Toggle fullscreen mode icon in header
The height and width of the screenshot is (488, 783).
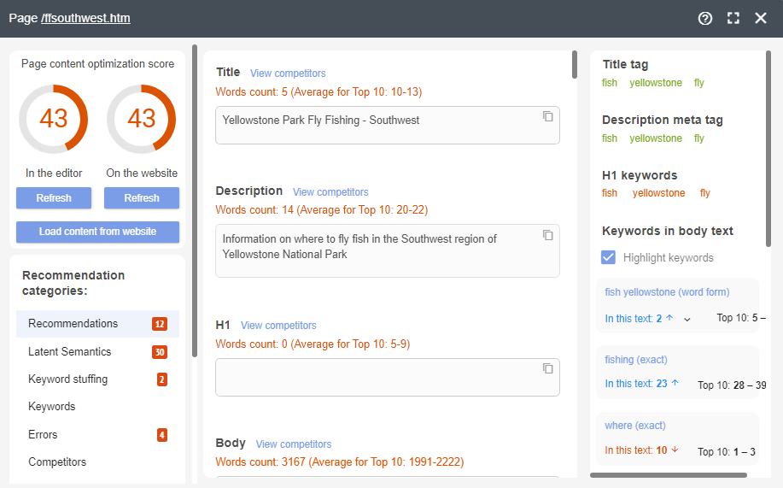click(733, 18)
